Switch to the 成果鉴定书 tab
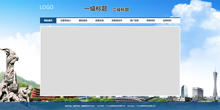The height and width of the screenshot is (110, 220). pyautogui.click(x=117, y=20)
